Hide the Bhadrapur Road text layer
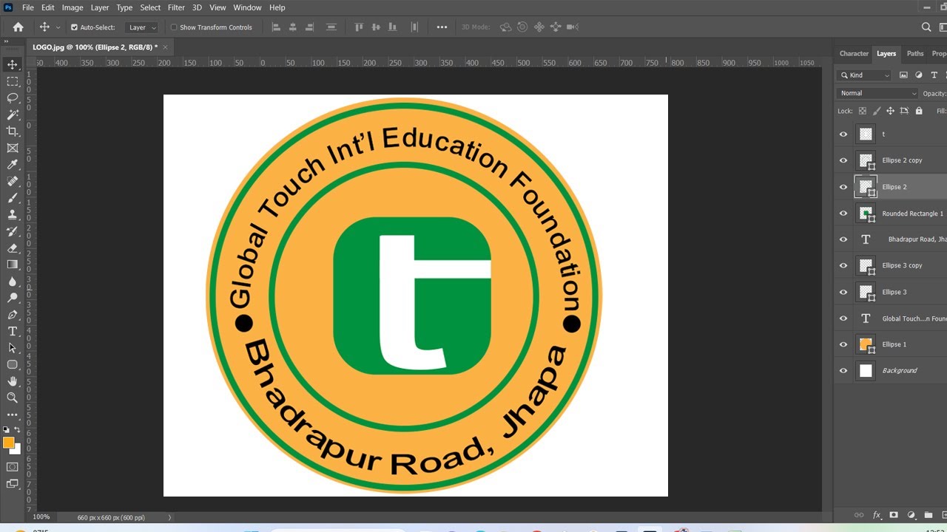947x532 pixels. point(843,239)
